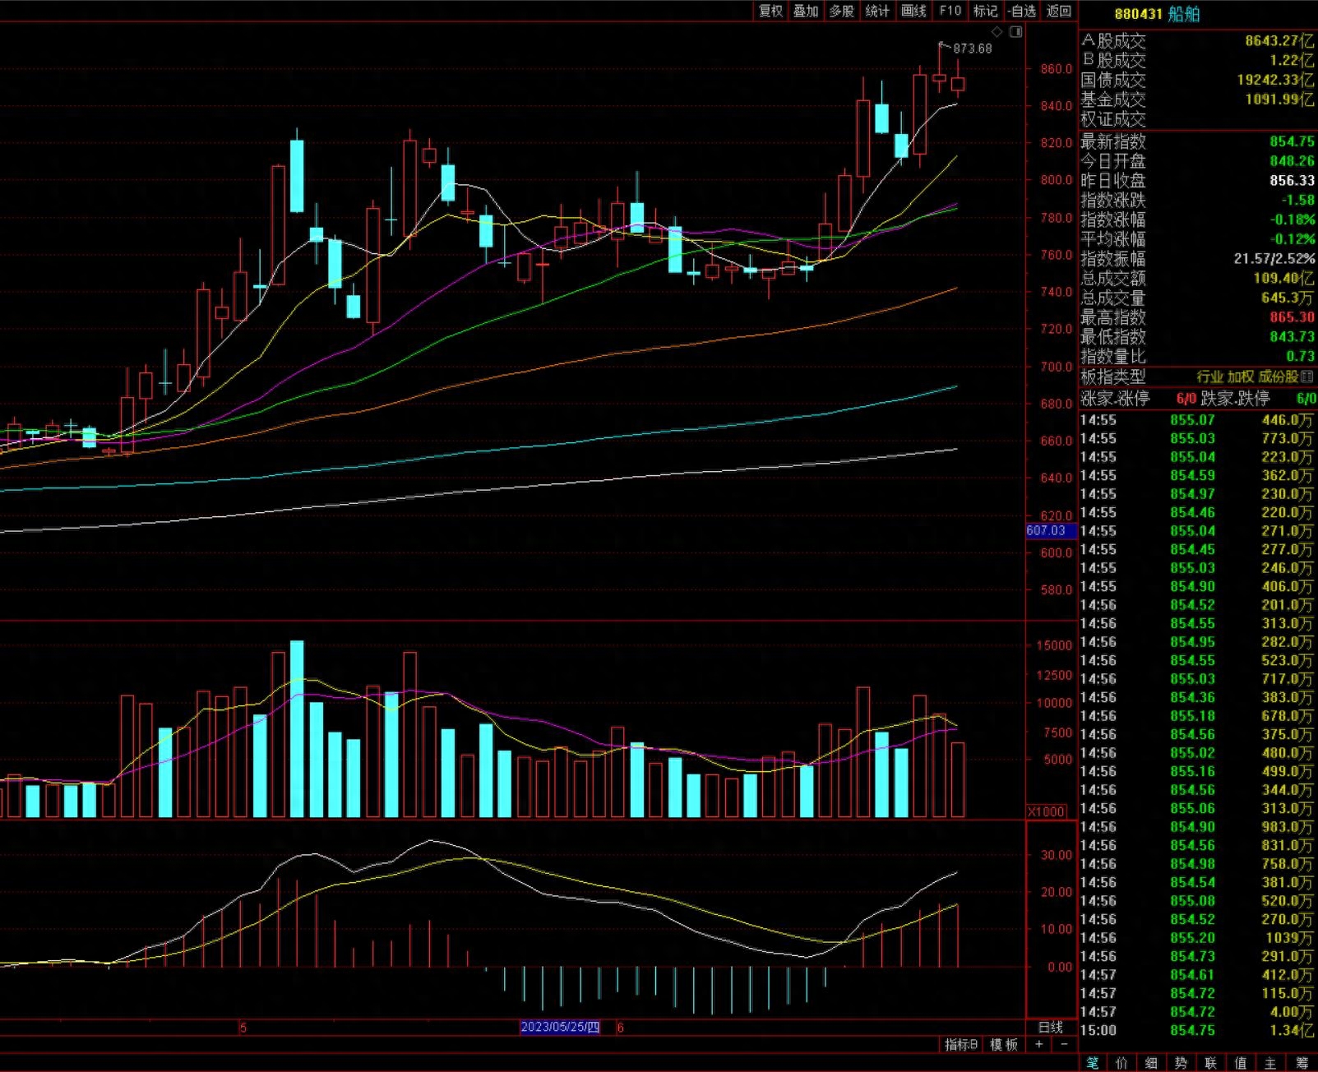This screenshot has height=1072, width=1318.
Task: Click the 基金成交 value 1091.99亿
Action: coord(1279,99)
